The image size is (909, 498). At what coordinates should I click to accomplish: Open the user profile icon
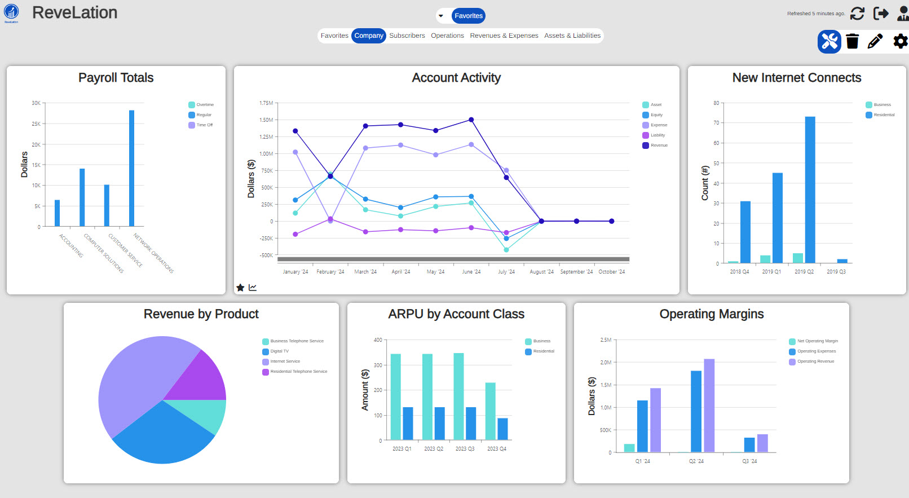point(903,14)
